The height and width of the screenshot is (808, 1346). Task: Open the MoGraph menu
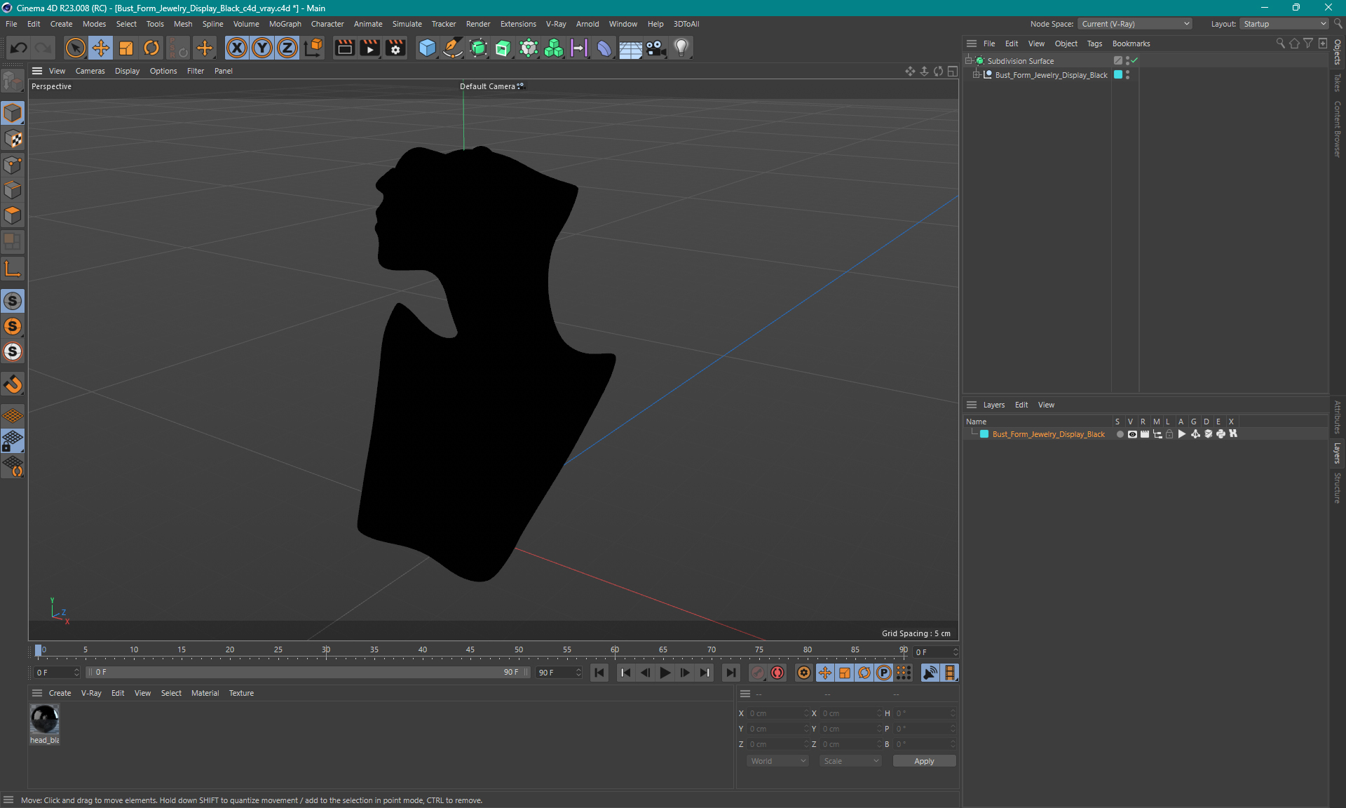point(285,24)
